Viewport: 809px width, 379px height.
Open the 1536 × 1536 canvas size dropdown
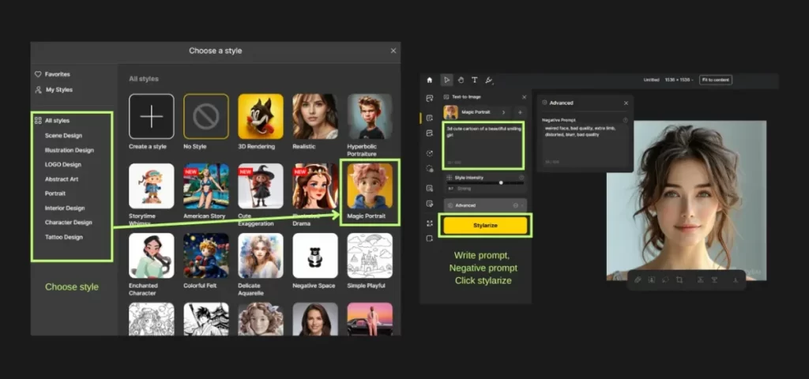679,80
